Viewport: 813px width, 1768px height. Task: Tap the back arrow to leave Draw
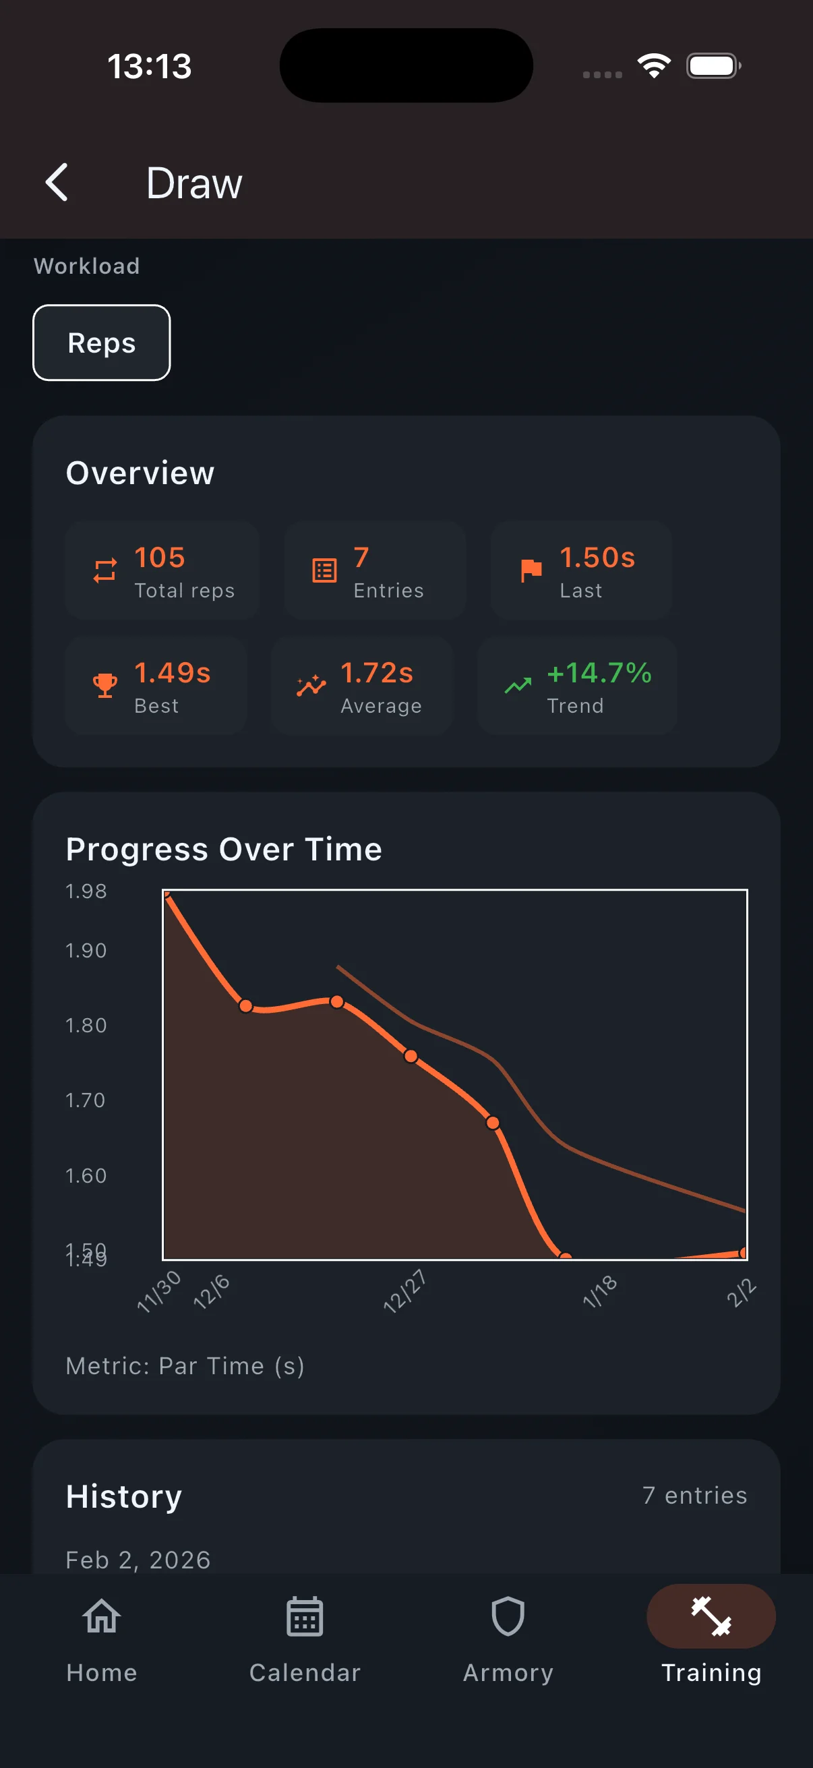click(x=57, y=183)
